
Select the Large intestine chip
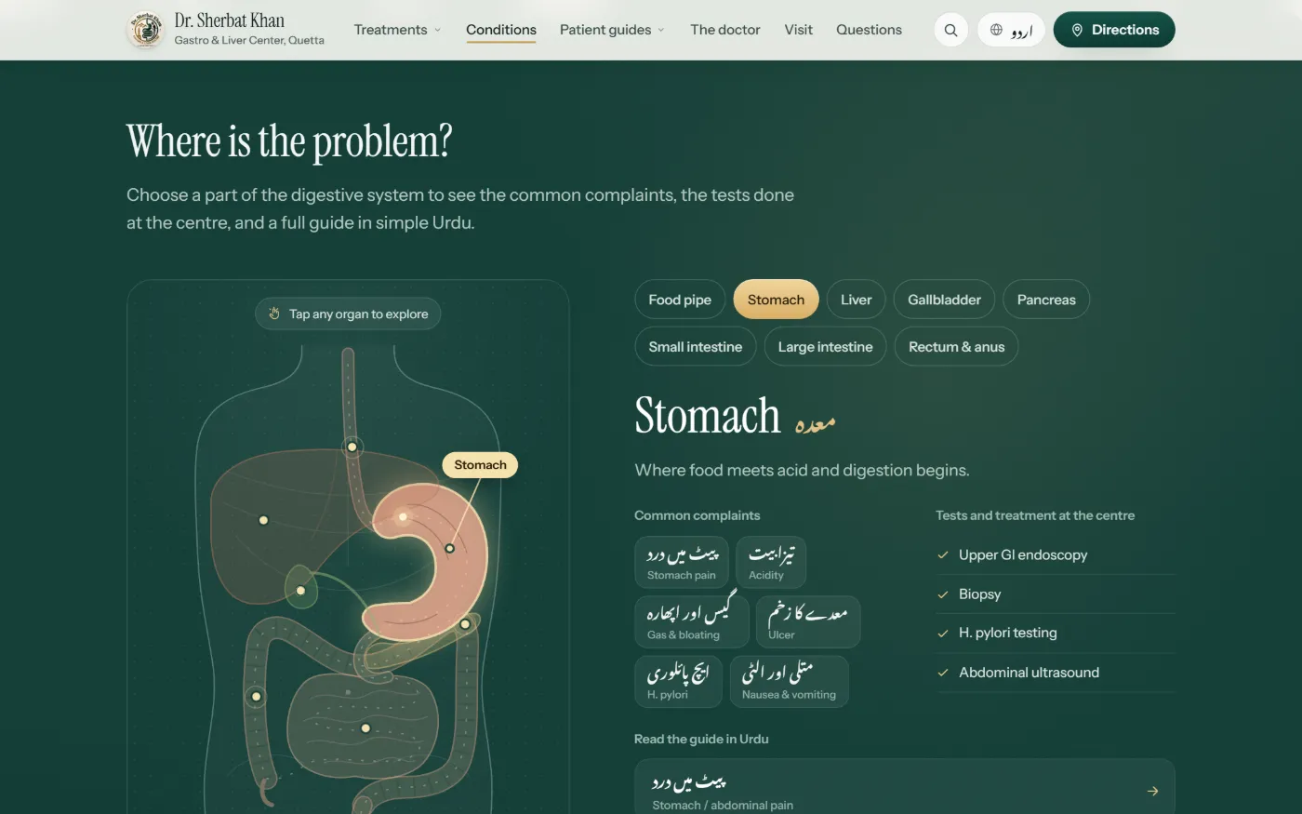pos(825,346)
